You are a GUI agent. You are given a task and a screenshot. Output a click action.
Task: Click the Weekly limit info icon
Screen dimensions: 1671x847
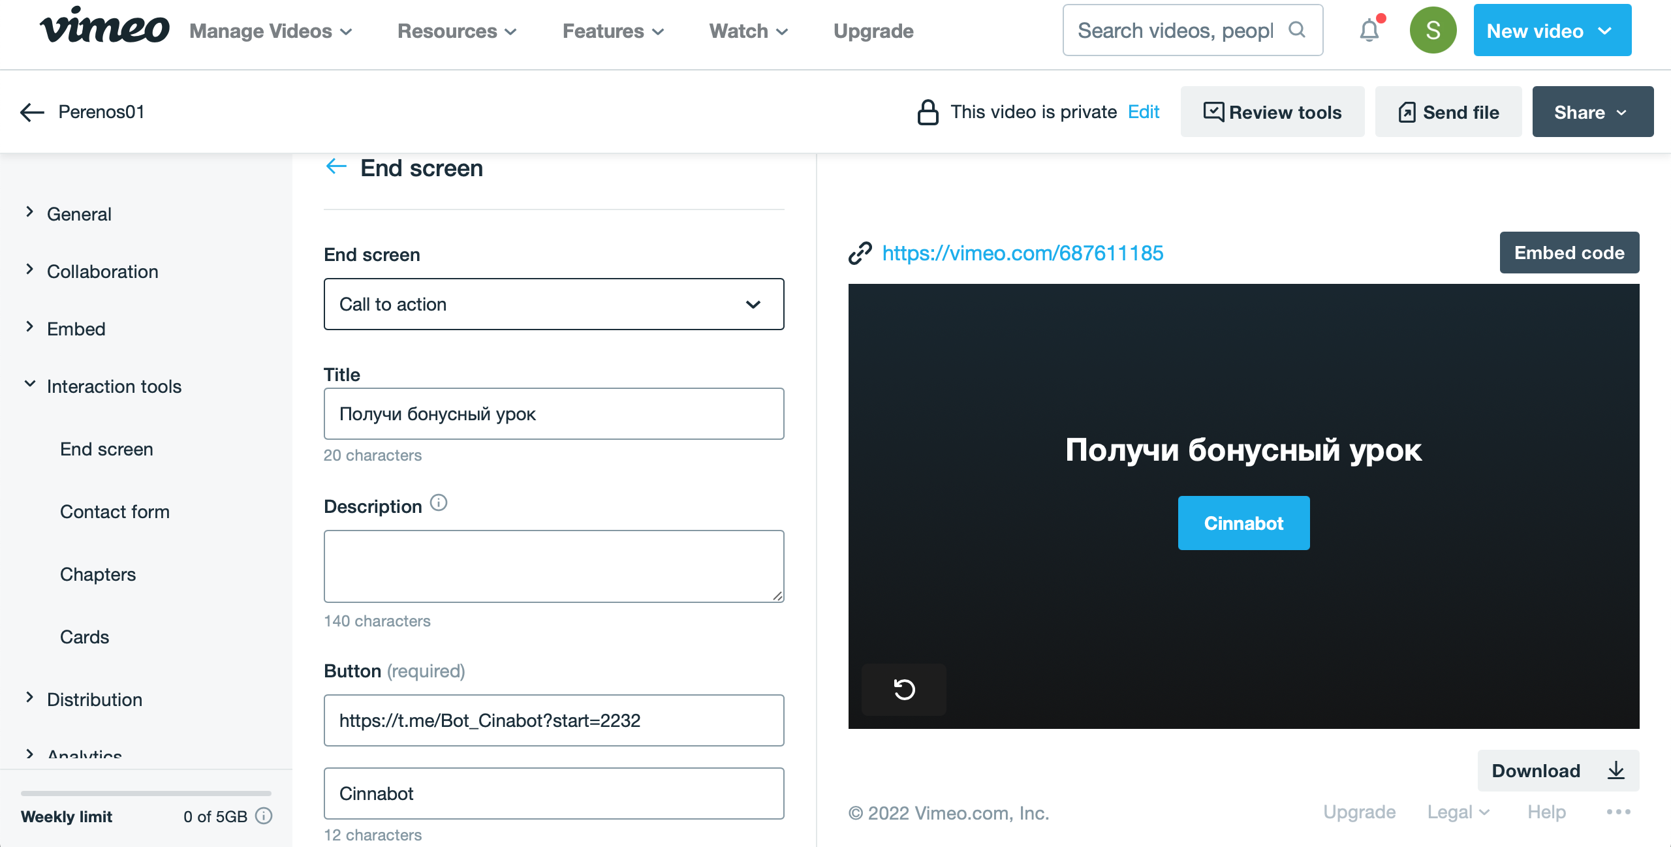[264, 816]
